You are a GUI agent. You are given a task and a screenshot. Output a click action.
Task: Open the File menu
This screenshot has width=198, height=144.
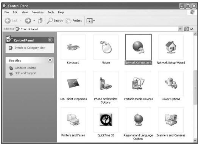coord(6,12)
